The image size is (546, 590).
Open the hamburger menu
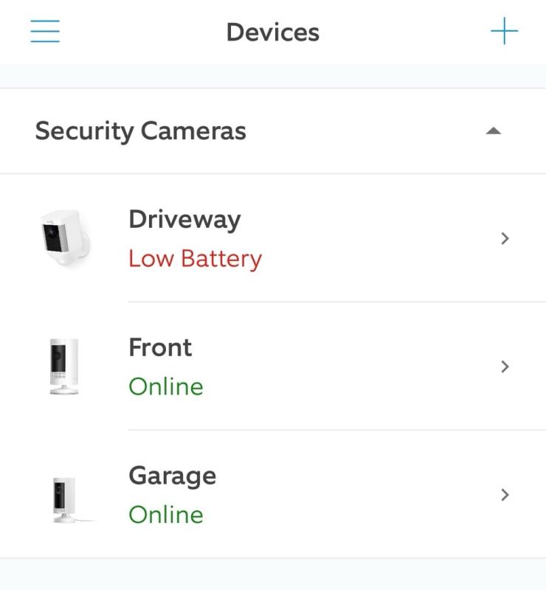[45, 32]
